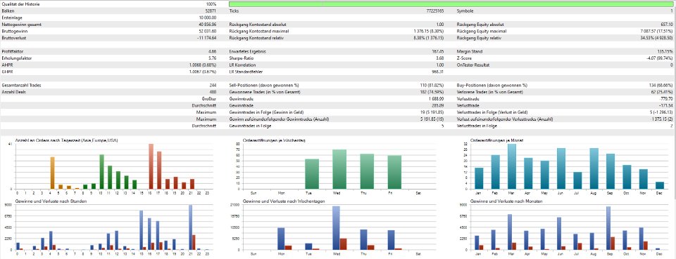Click the Fri bar in Ordereröffnungen je Wochentag
The width and height of the screenshot is (676, 259).
394,172
